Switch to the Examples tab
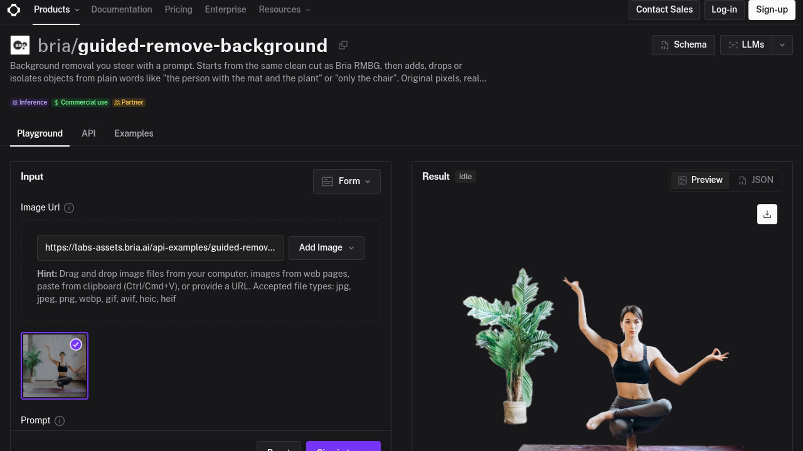Image resolution: width=803 pixels, height=451 pixels. [134, 134]
